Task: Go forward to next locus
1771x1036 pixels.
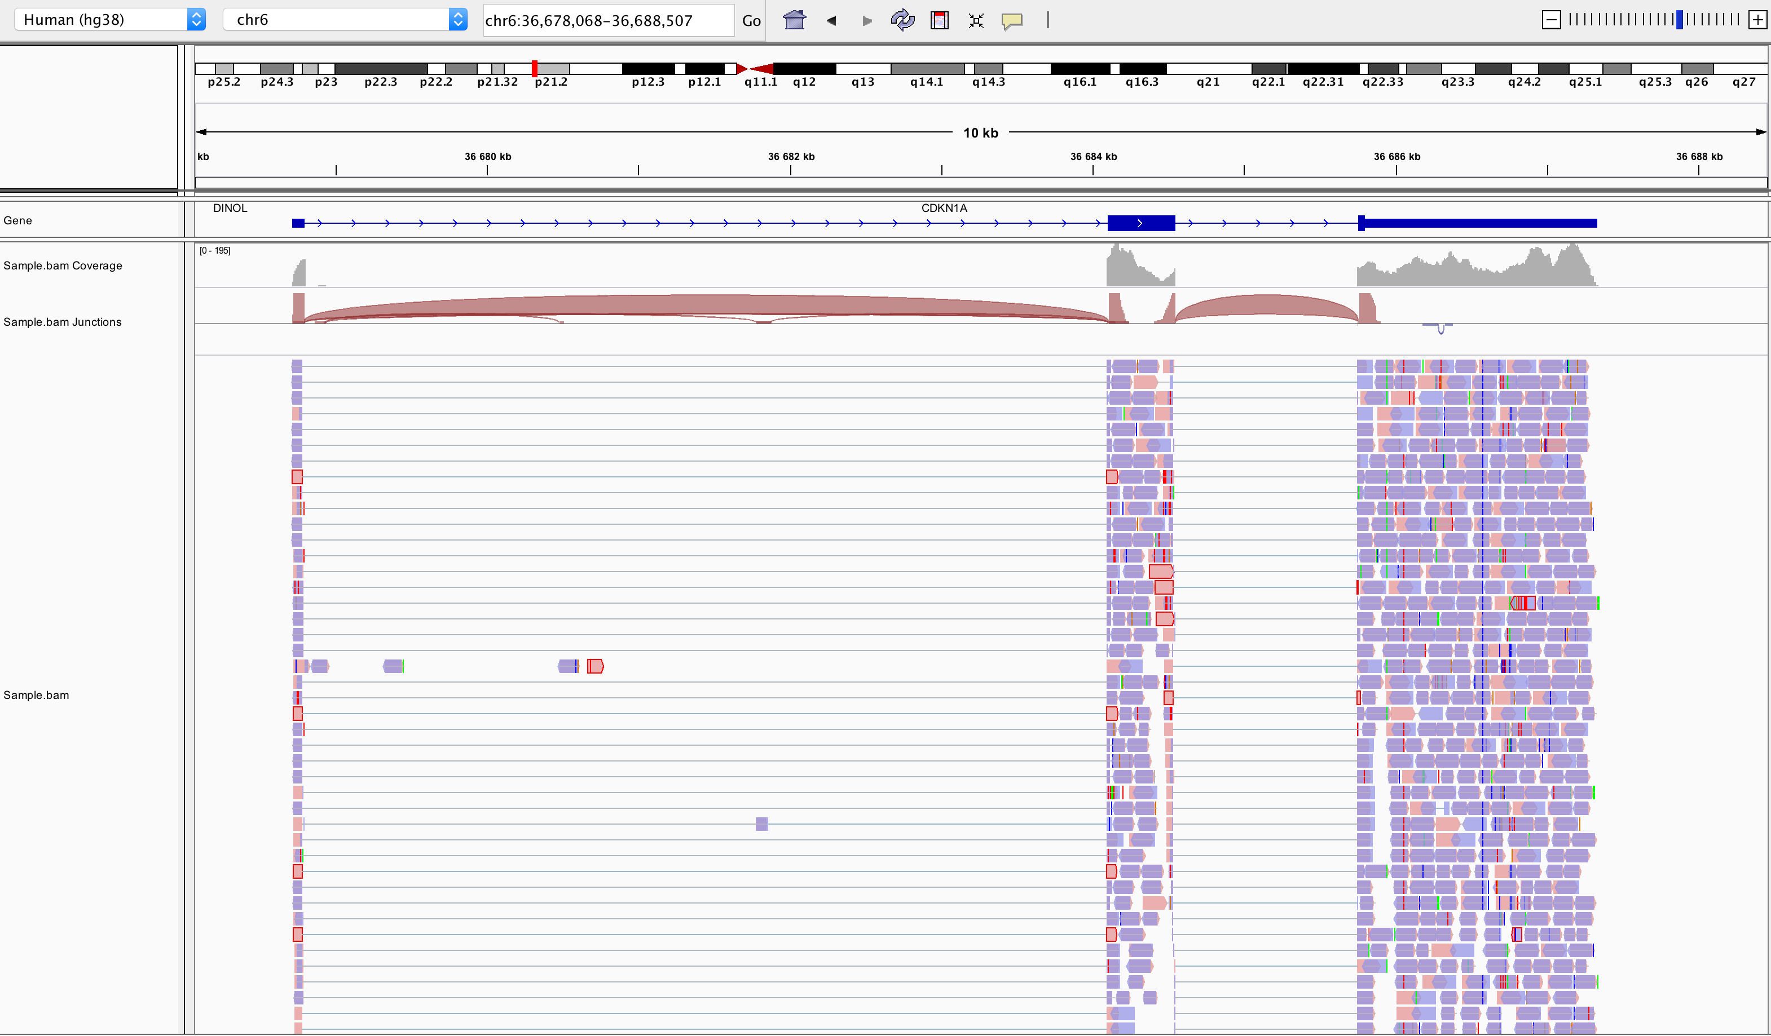Action: click(x=866, y=20)
